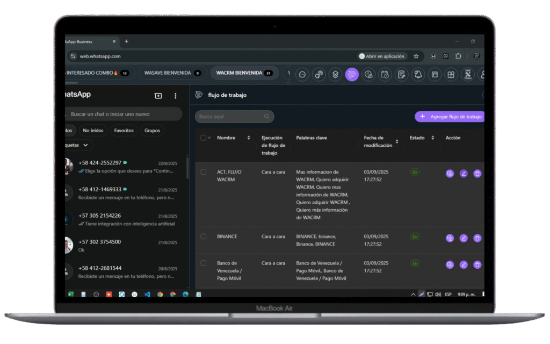Edit the BINANCE workflow with pencil icon
Image resolution: width=550 pixels, height=344 pixels.
[x=464, y=238]
